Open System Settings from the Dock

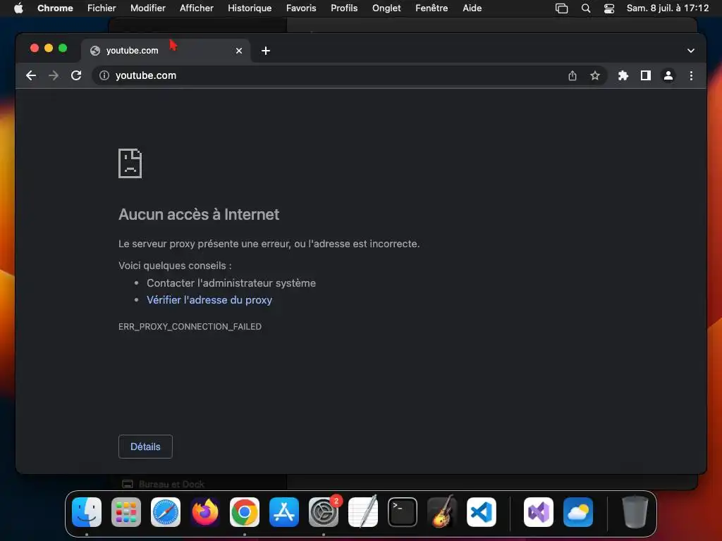(x=324, y=512)
